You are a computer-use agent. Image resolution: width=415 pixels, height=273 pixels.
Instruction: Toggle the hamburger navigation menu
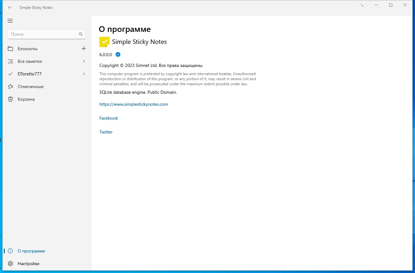point(10,21)
